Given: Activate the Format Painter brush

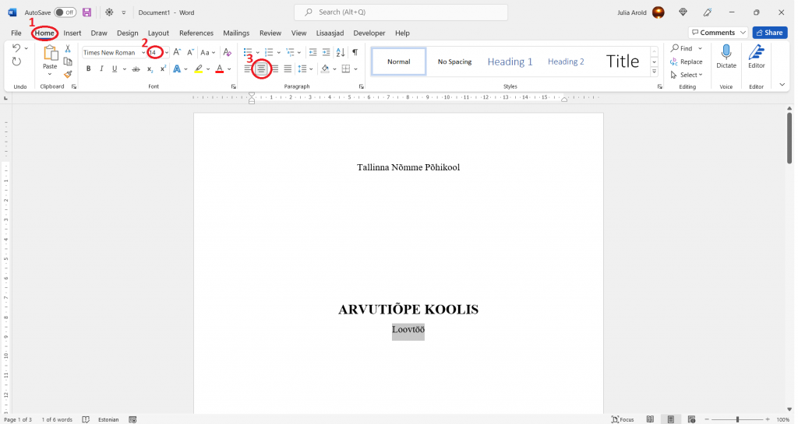Looking at the screenshot, I should [x=68, y=74].
